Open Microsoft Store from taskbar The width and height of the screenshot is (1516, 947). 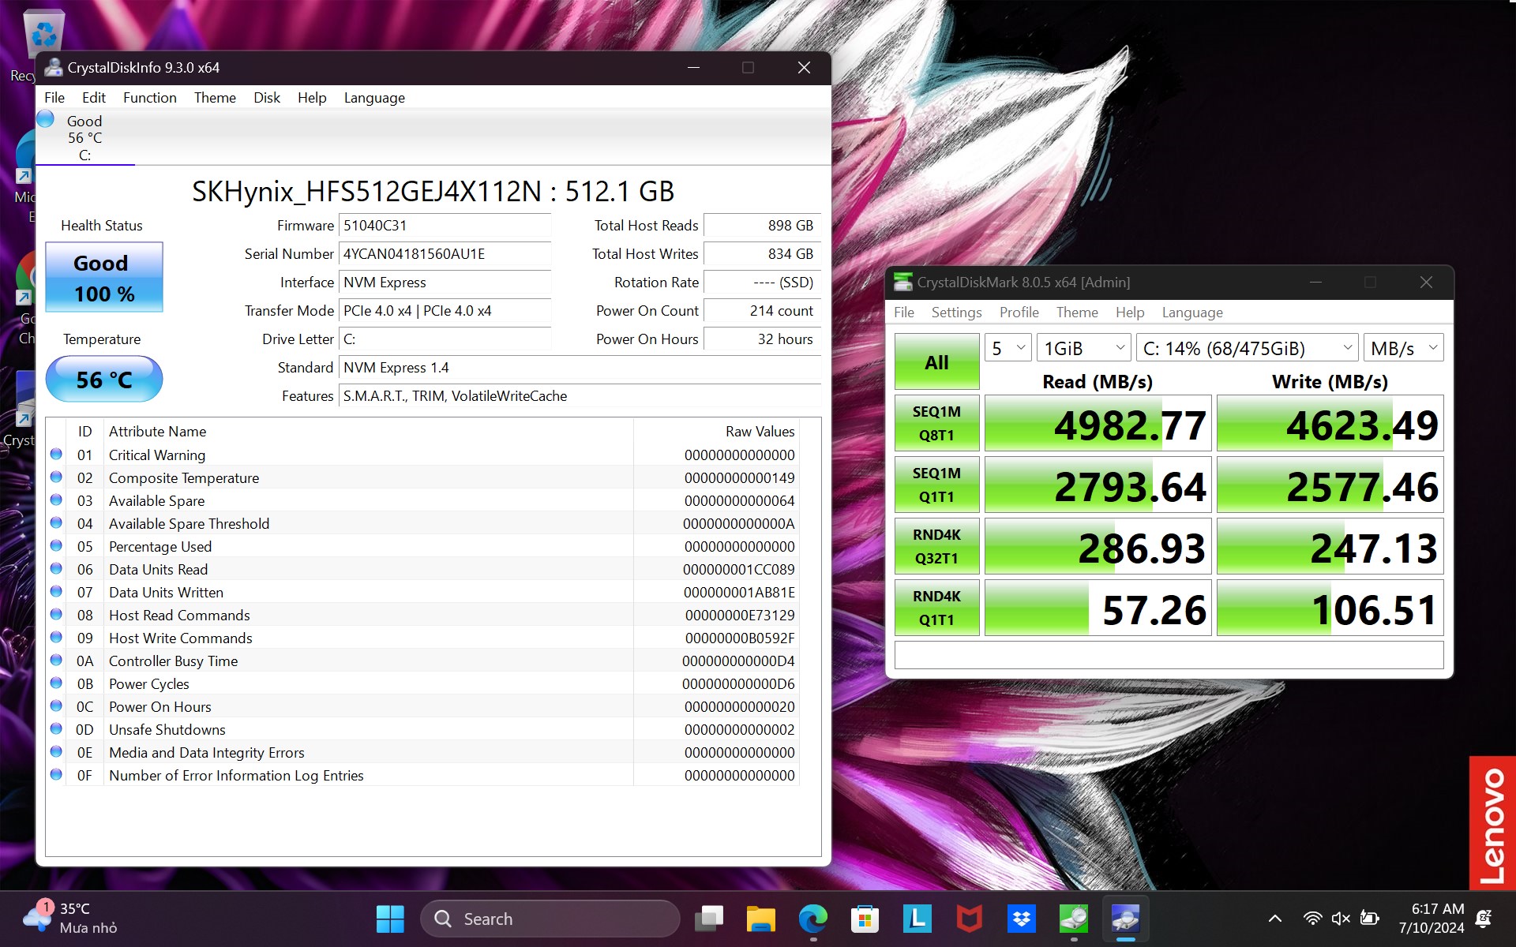(865, 919)
